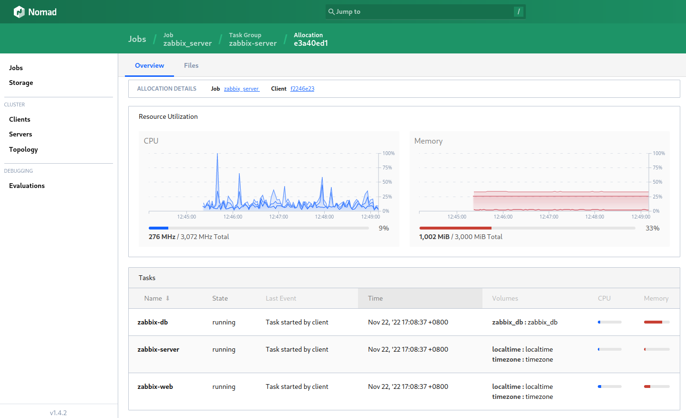Click zabbix-web 'Task started by client' event
The width and height of the screenshot is (686, 418).
click(x=297, y=387)
